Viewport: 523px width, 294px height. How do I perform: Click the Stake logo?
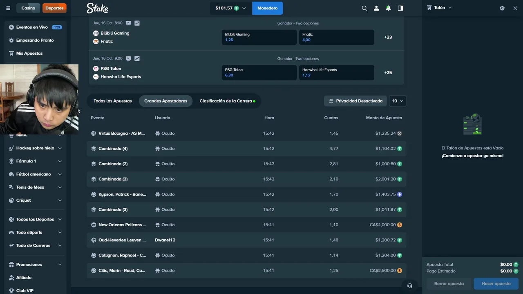coord(97,8)
